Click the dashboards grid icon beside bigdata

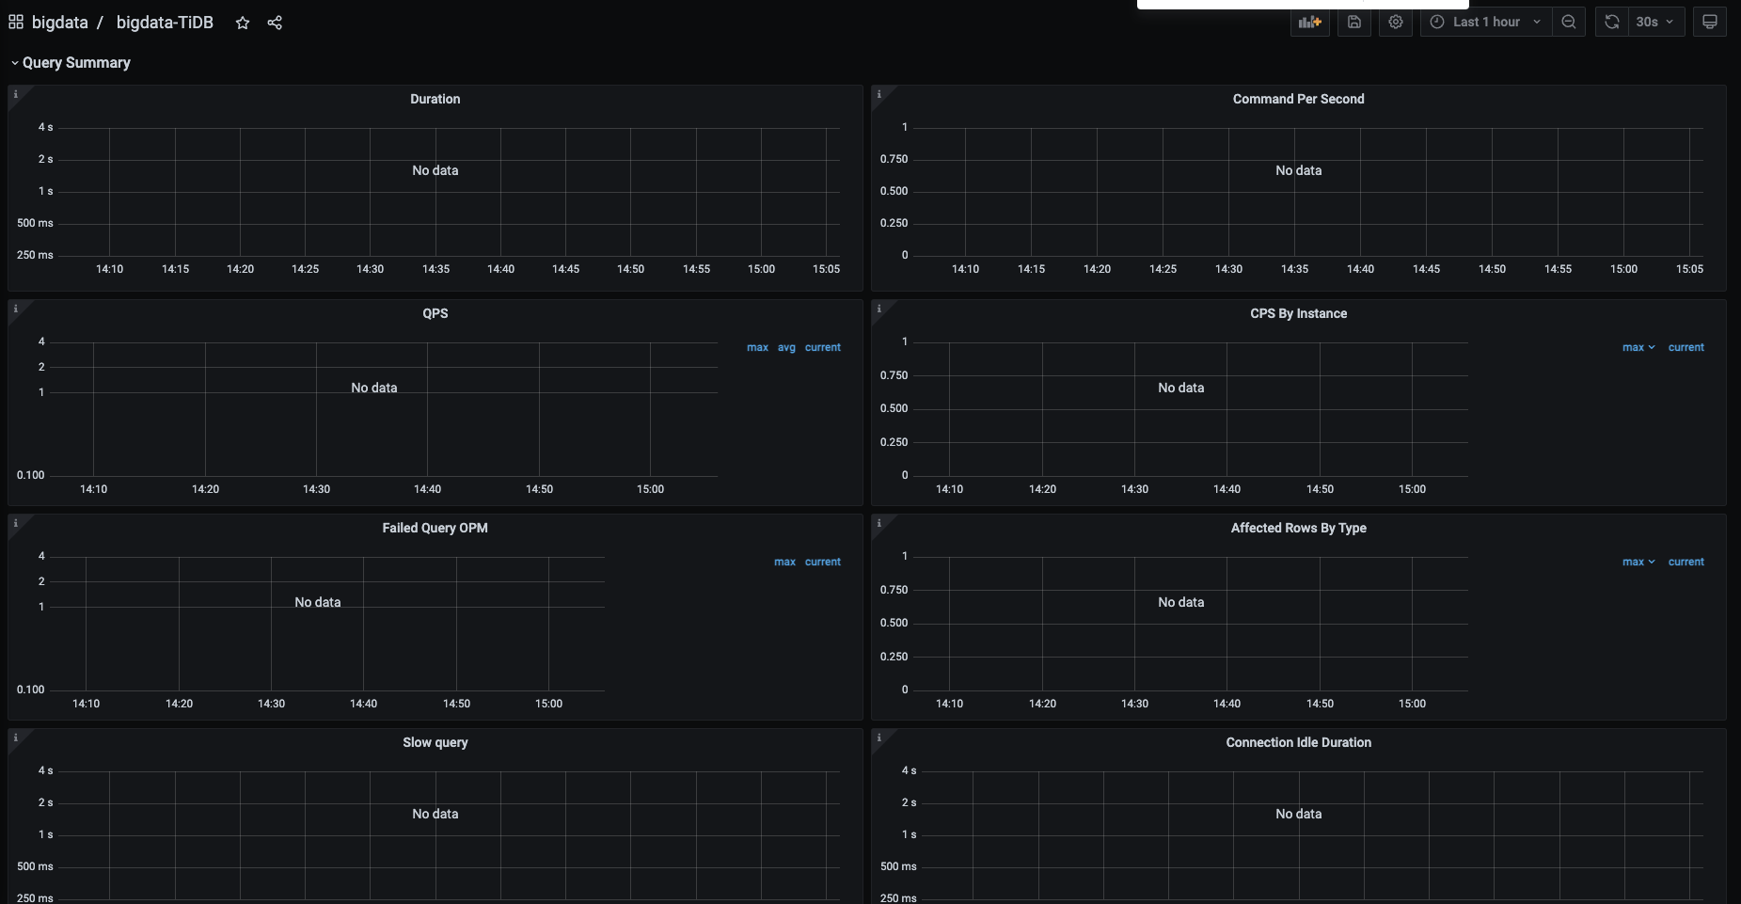pos(16,22)
